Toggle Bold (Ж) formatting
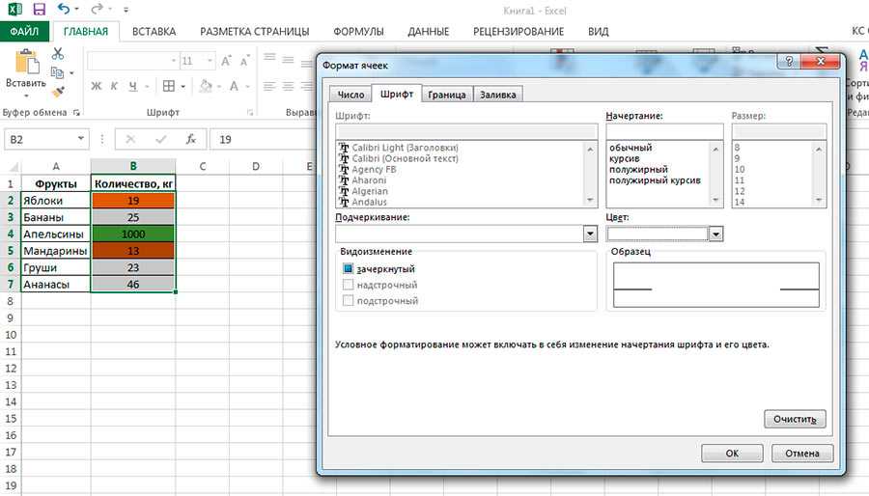The image size is (869, 496). click(x=97, y=86)
